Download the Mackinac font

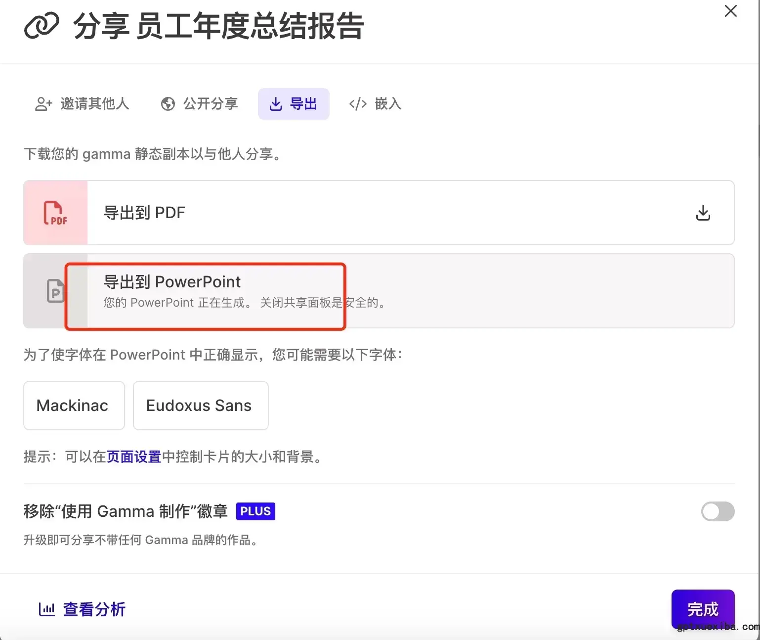(74, 406)
